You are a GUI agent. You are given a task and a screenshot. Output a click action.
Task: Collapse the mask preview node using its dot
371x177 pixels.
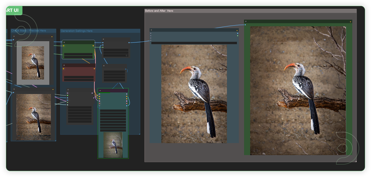click(x=14, y=37)
